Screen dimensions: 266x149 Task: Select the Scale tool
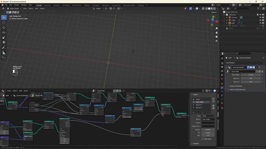[x=4, y=37]
